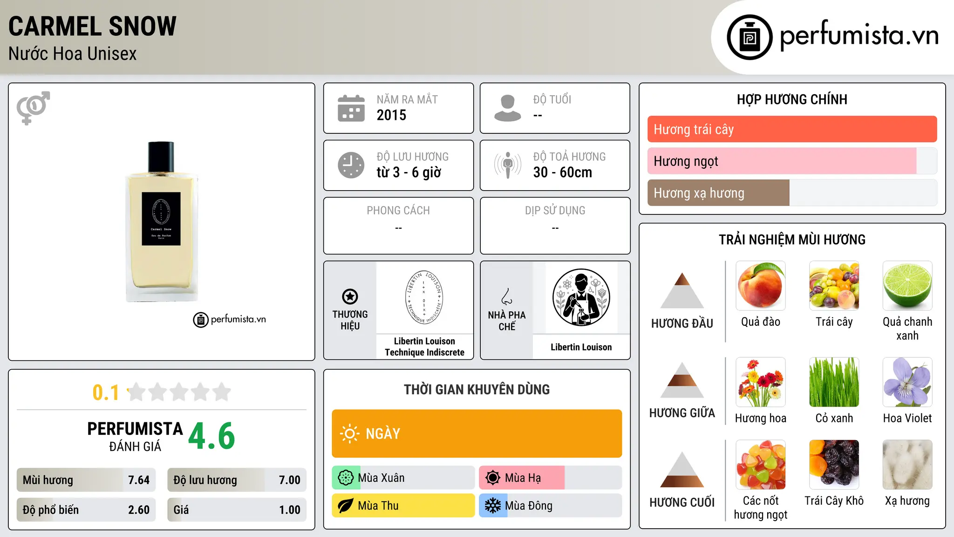Click the Hương đầu pyramid icon
The image size is (954, 537).
pos(682,290)
